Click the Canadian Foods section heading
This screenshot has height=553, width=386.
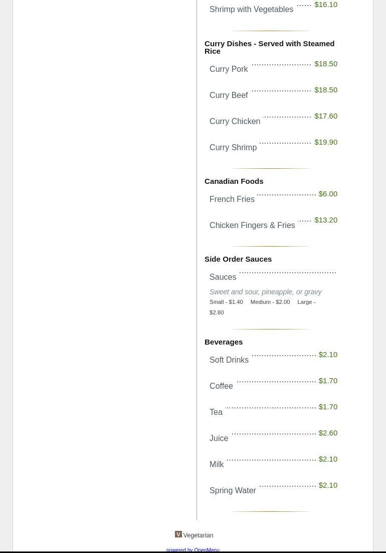[x=234, y=181]
